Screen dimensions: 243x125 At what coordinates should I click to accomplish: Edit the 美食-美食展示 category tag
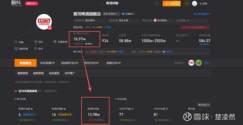click(x=111, y=14)
